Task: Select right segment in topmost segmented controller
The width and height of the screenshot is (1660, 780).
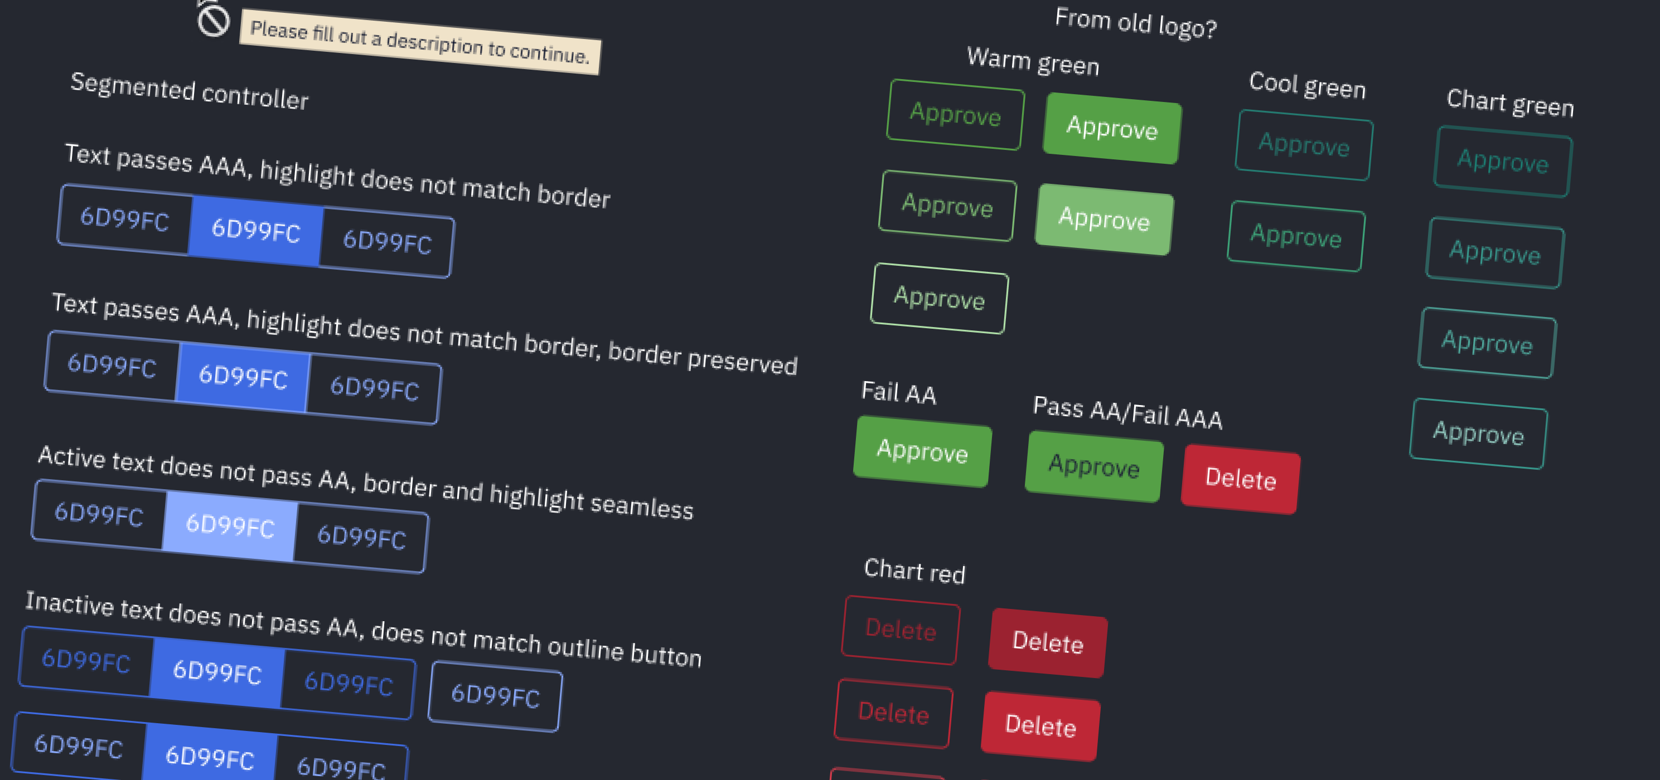Action: pos(388,242)
